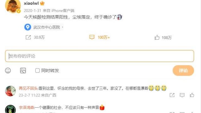Click the orange 评论 submit button
Viewport: 201px width, 113px height.
(x=183, y=71)
